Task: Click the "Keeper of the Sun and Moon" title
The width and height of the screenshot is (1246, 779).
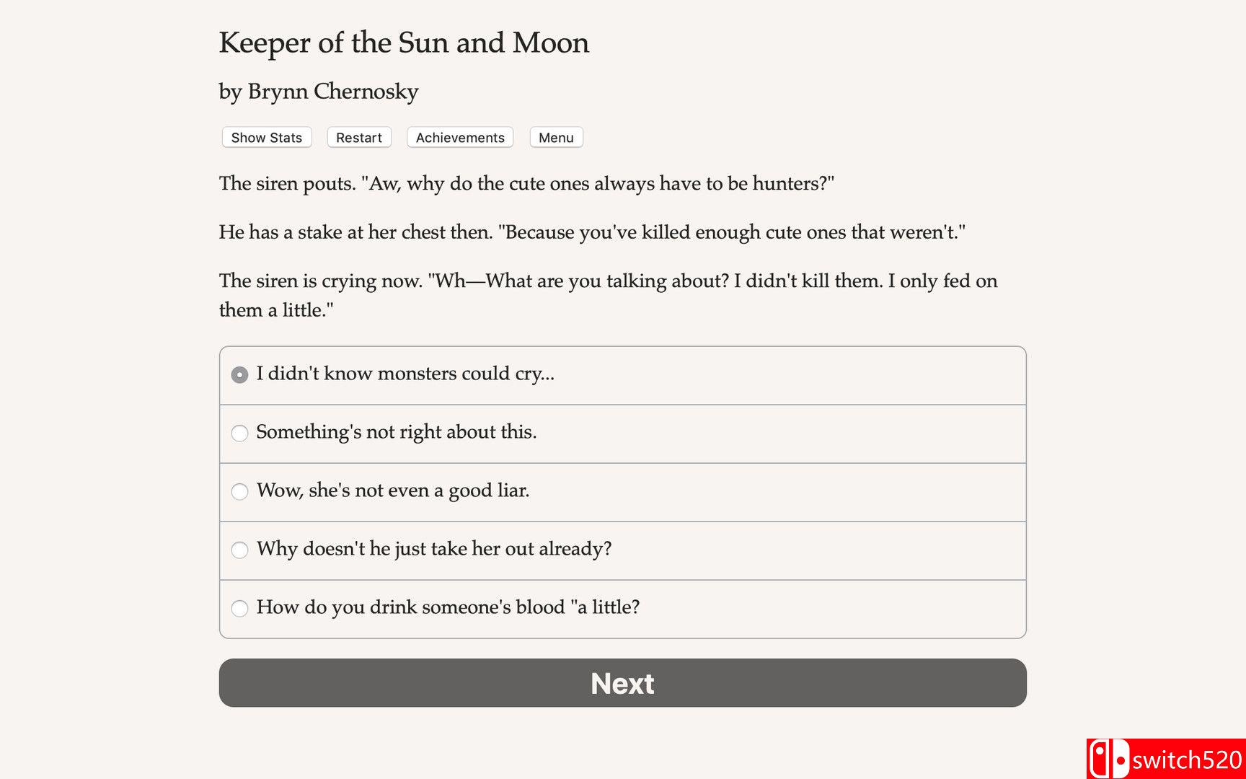Action: click(404, 43)
